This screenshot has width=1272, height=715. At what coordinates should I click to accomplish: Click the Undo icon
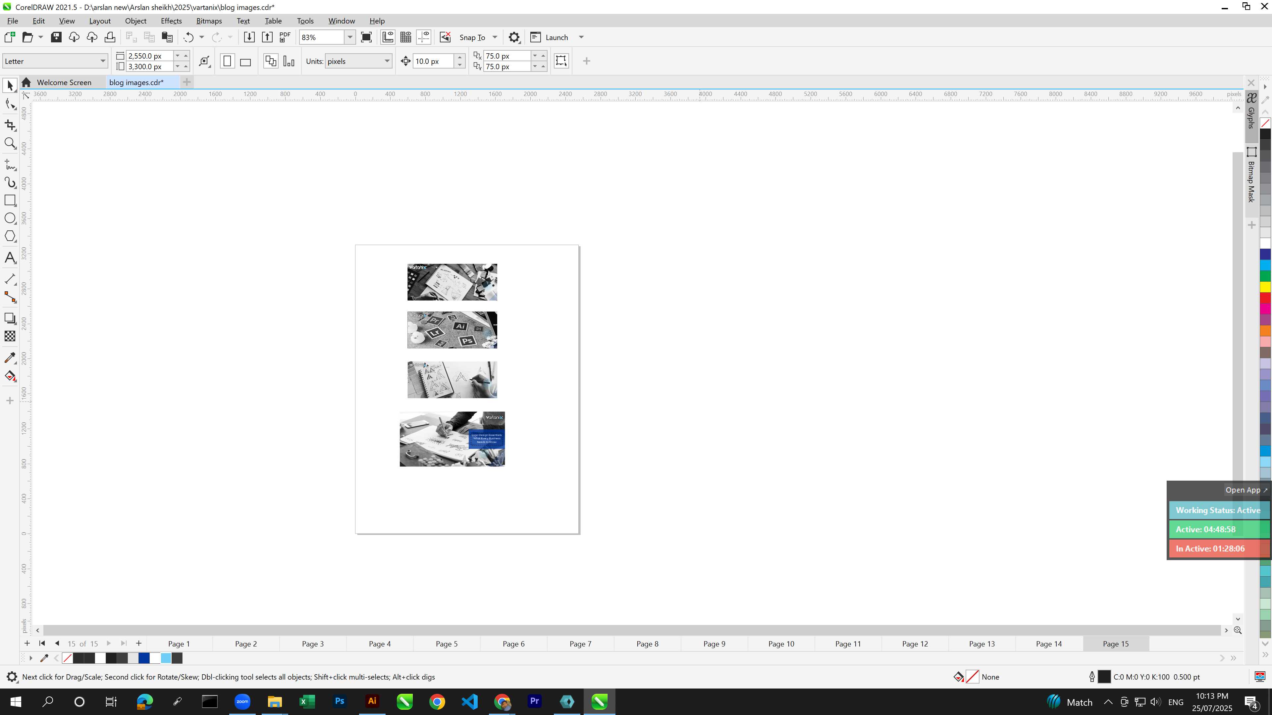(x=188, y=37)
